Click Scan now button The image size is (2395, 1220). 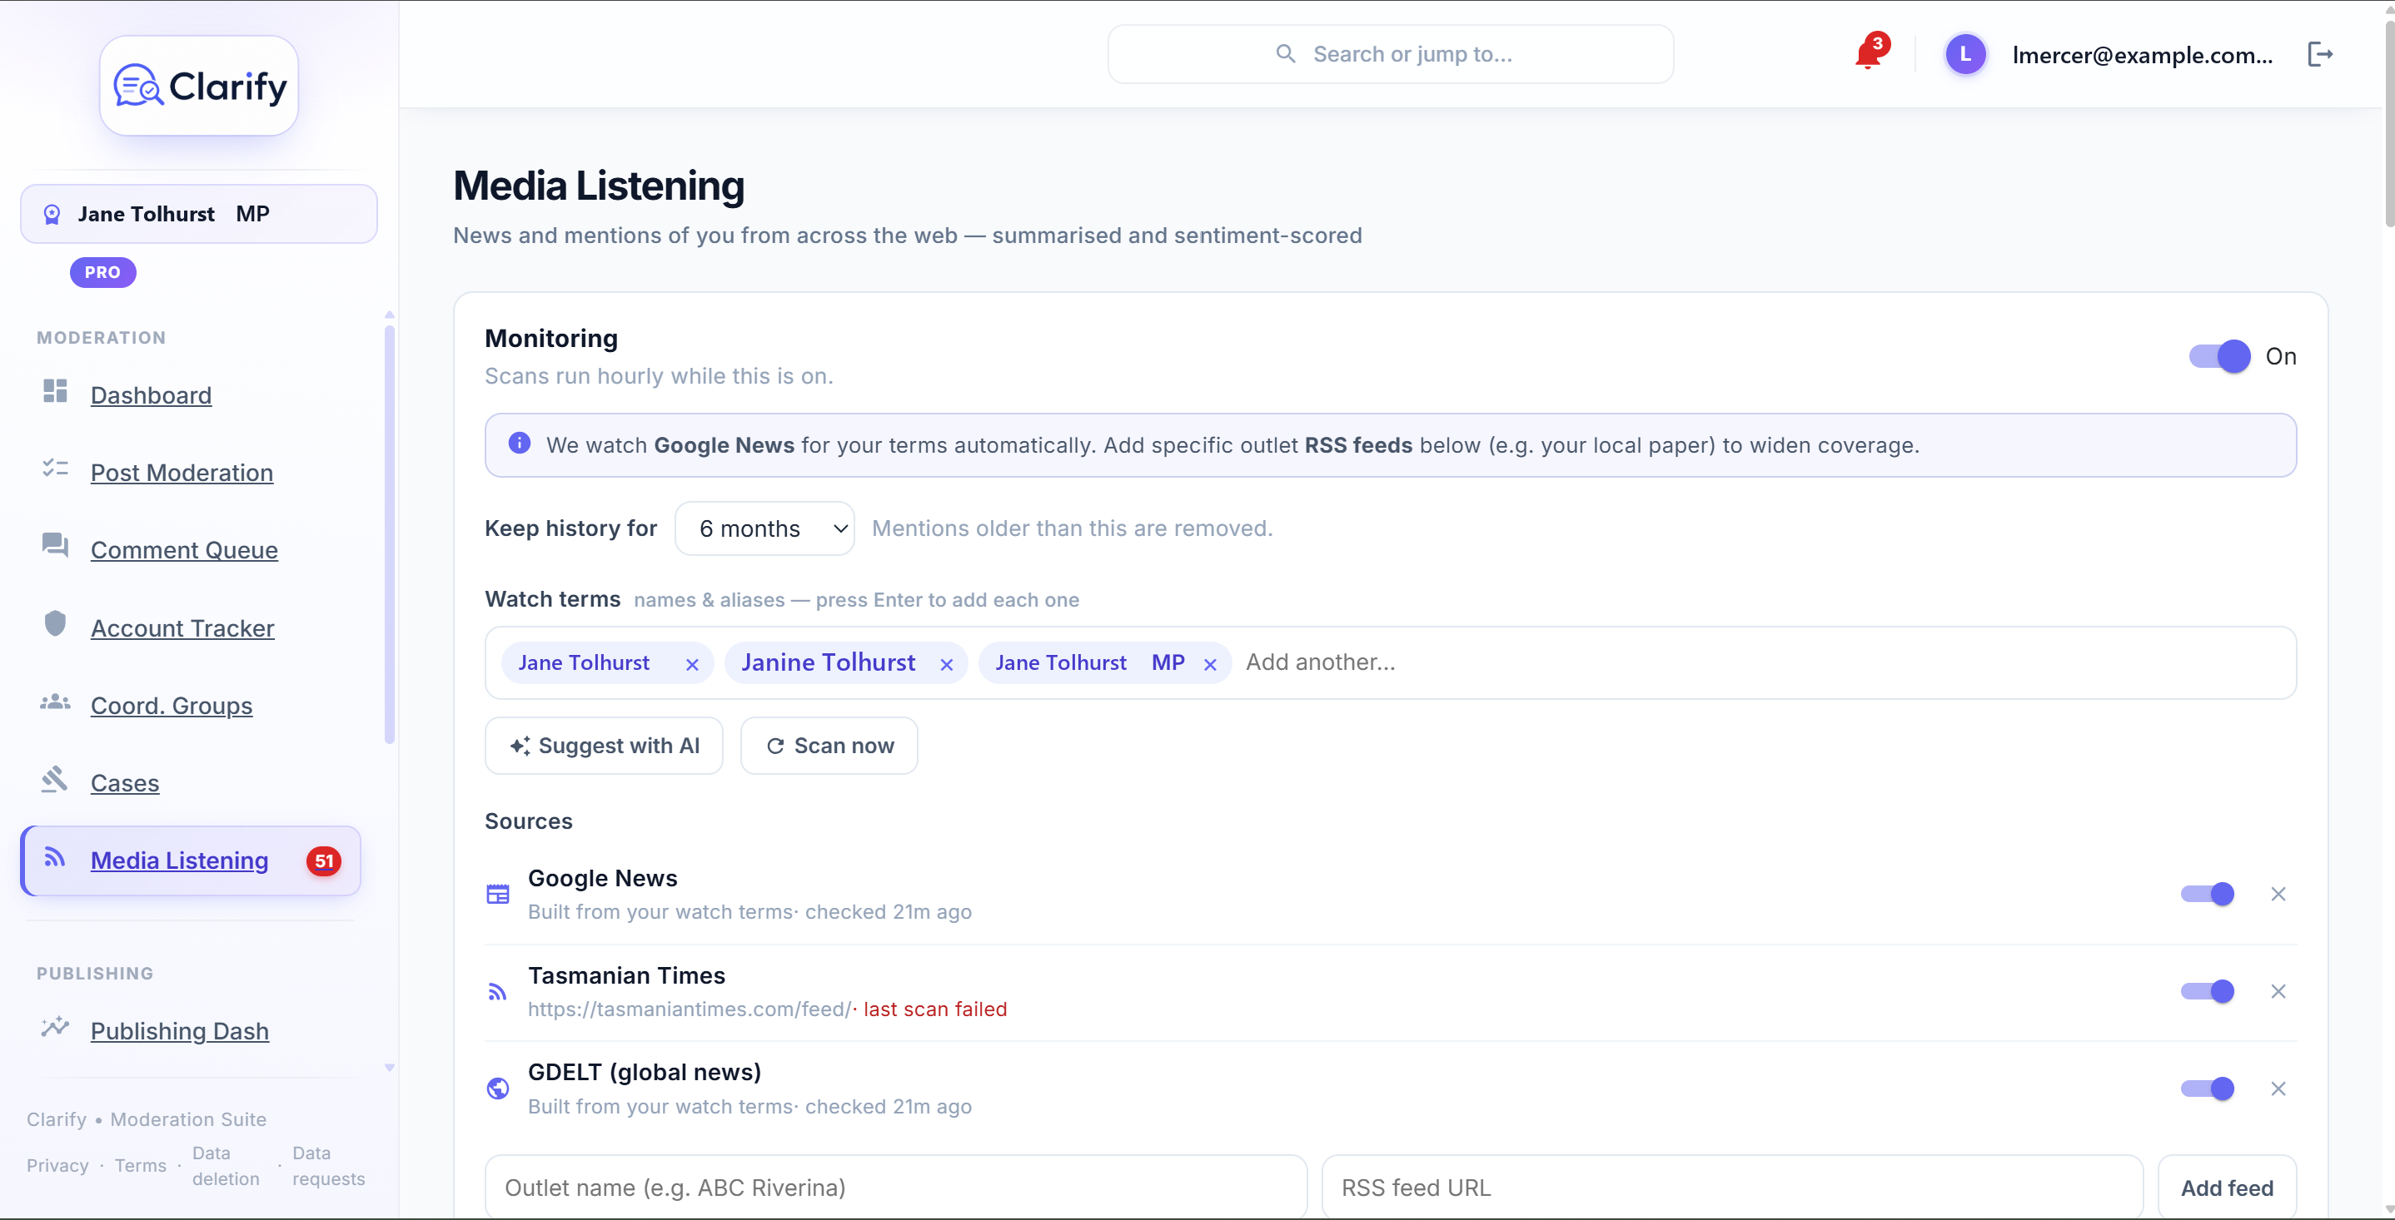tap(829, 745)
